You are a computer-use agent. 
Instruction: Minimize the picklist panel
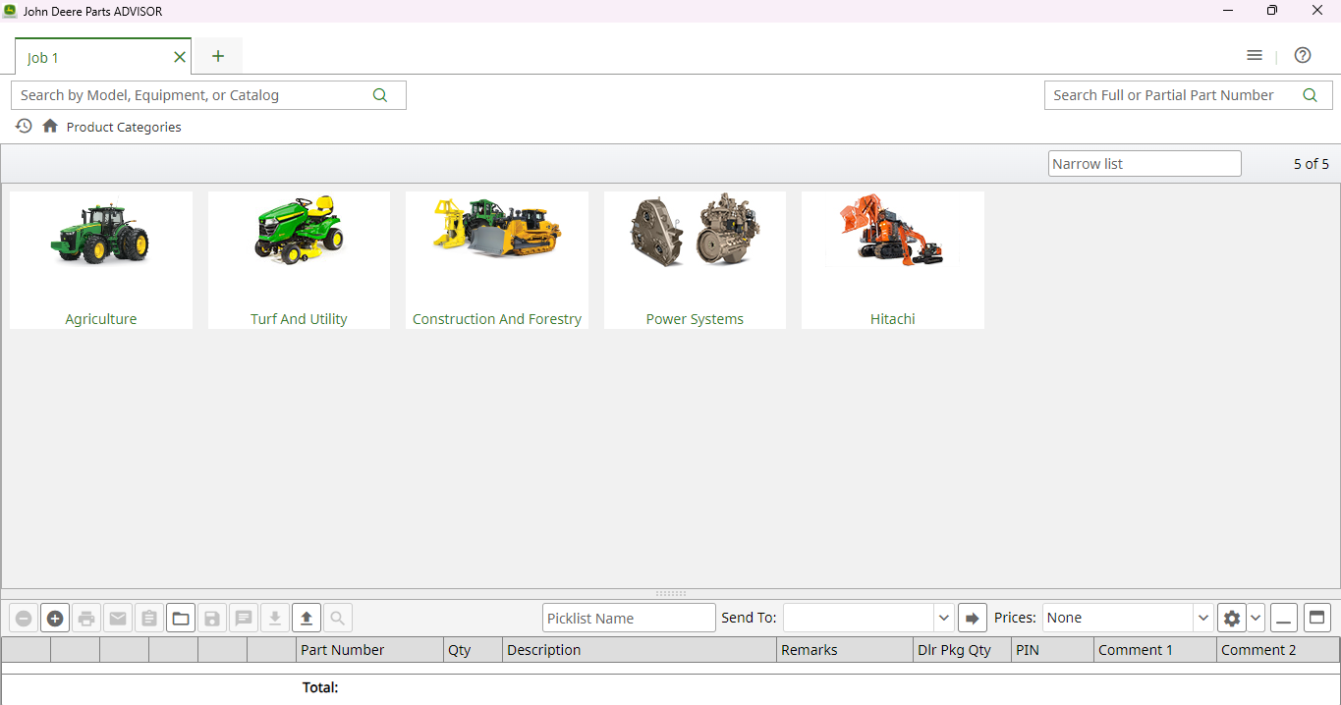click(1284, 619)
